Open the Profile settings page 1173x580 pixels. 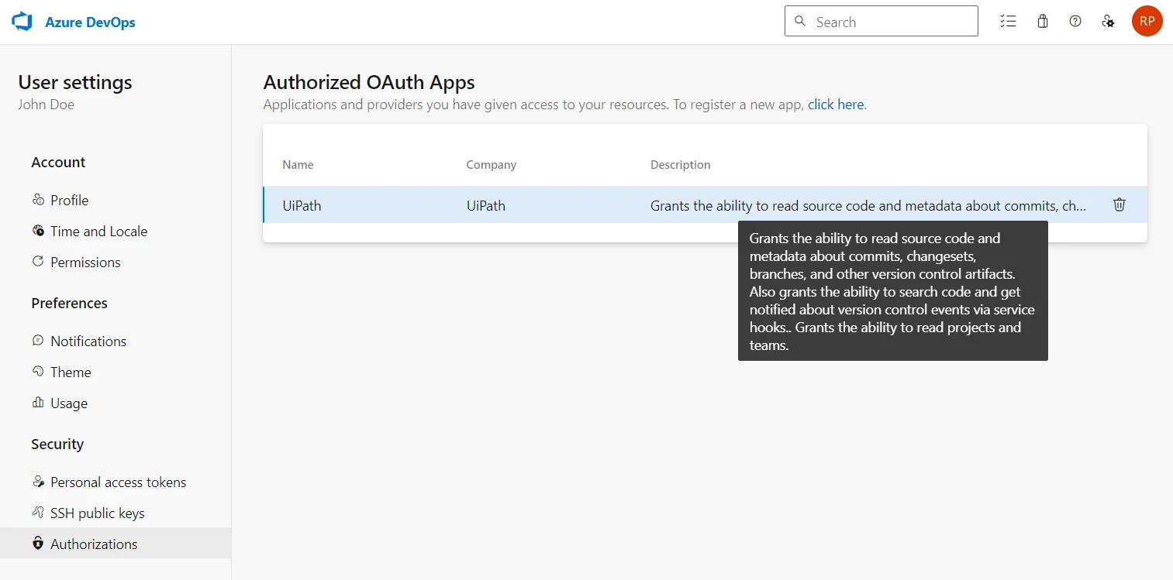coord(69,200)
